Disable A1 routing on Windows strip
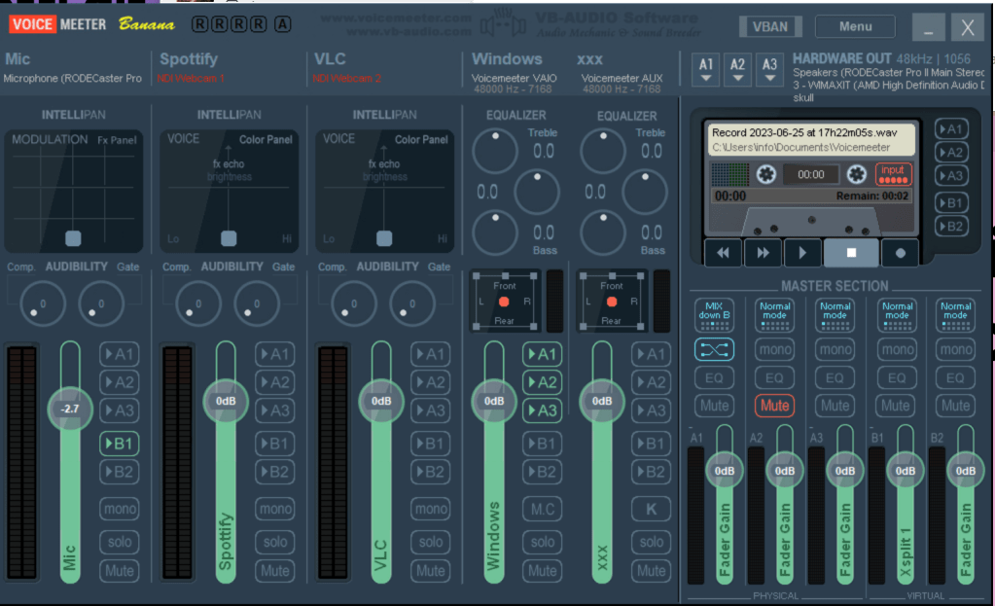The width and height of the screenshot is (995, 606). [x=542, y=353]
